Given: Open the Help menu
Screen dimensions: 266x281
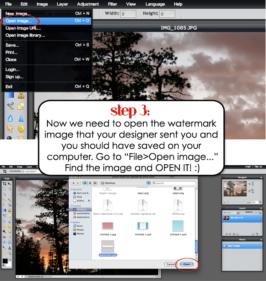Looking at the screenshot, I should point(178,4).
